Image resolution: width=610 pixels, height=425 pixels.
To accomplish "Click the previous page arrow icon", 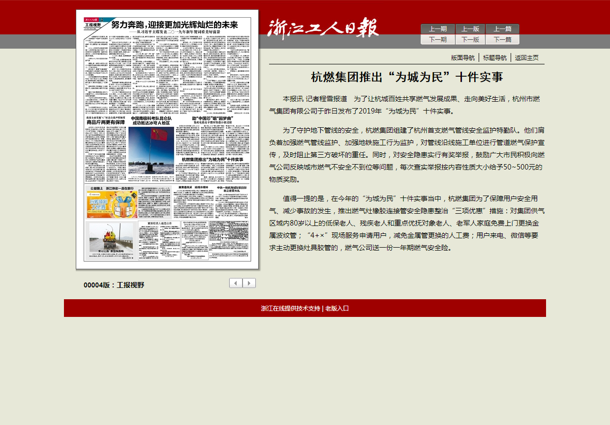I will (236, 283).
